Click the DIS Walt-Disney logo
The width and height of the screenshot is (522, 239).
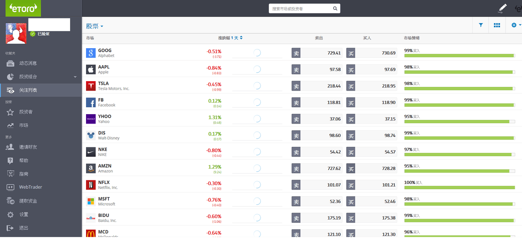91,135
